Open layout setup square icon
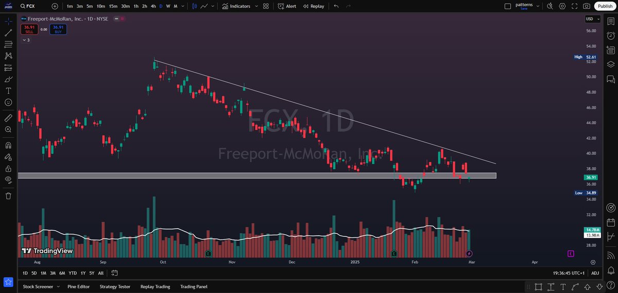618x293 pixels. tap(507, 6)
